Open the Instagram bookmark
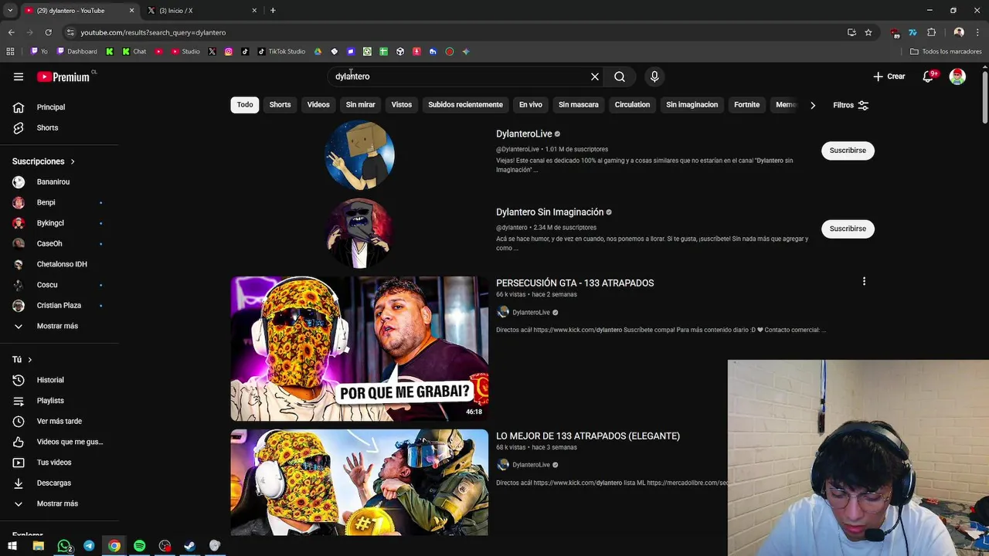Viewport: 989px width, 556px height. [x=229, y=52]
